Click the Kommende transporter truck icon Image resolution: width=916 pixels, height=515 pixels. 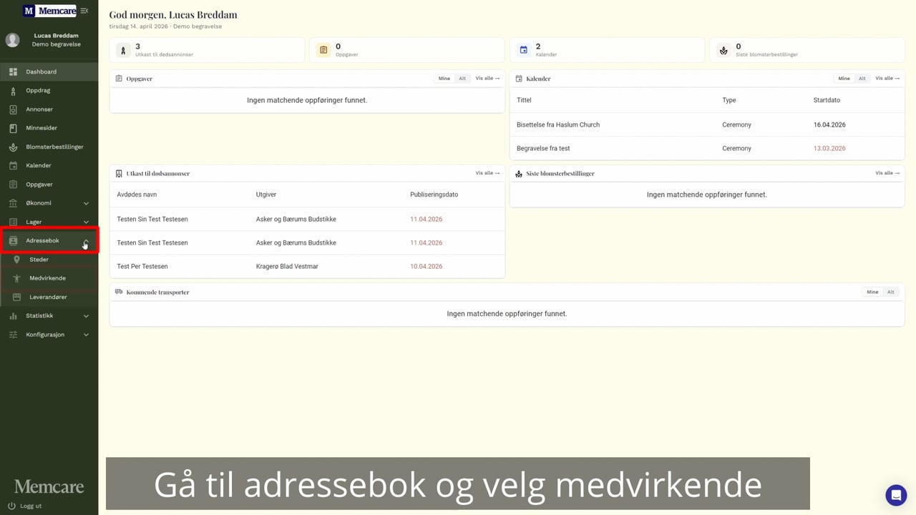coord(119,292)
